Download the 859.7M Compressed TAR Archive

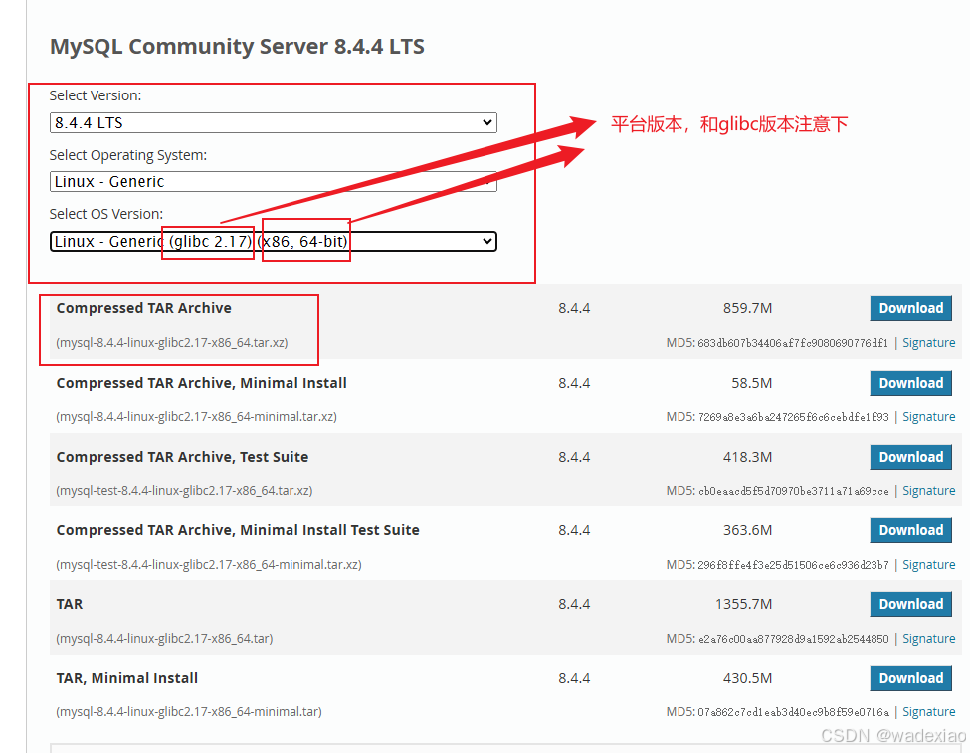[910, 308]
